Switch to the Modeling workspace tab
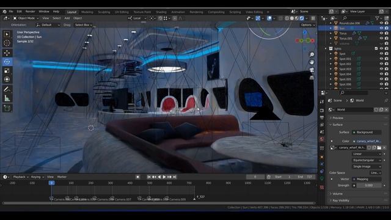Image resolution: width=391 pixels, height=220 pixels. click(87, 12)
